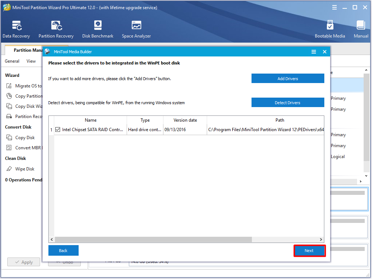Click main window scroll up arrow
This screenshot has width=372, height=279.
coord(366,70)
